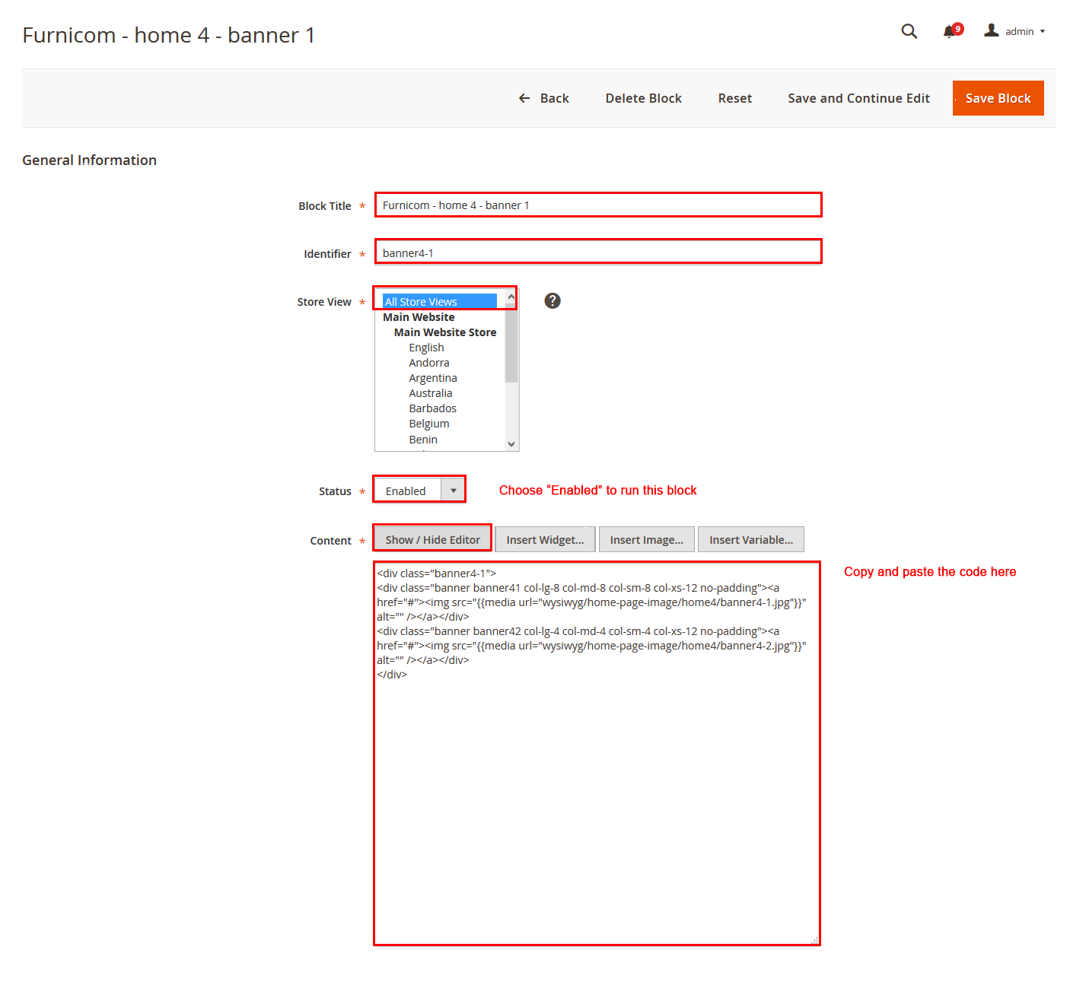Viewport: 1070px width, 991px height.
Task: Select Argentina store view
Action: pyautogui.click(x=433, y=378)
